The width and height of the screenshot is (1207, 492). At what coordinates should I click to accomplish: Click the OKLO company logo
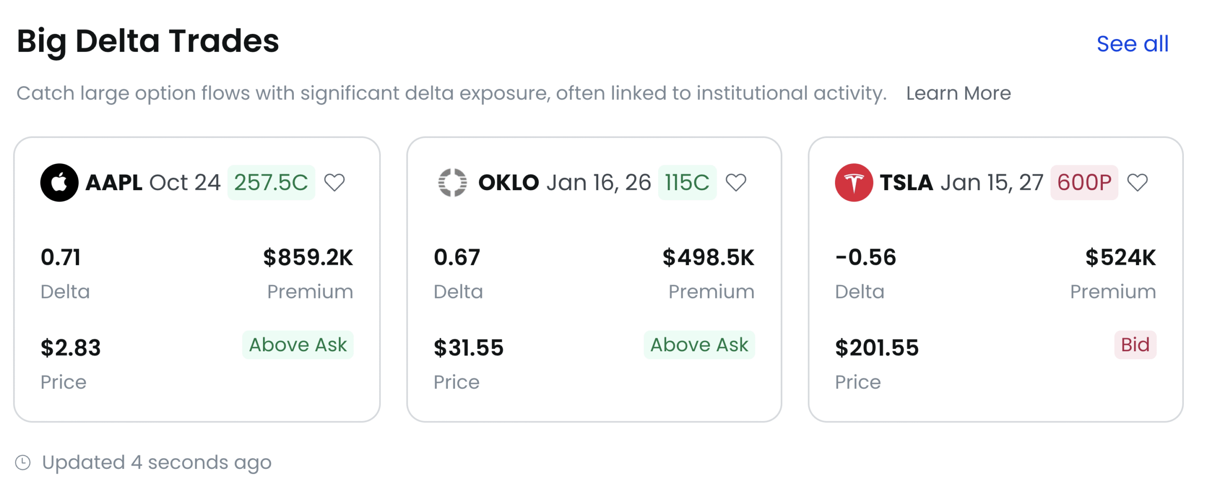tap(452, 183)
